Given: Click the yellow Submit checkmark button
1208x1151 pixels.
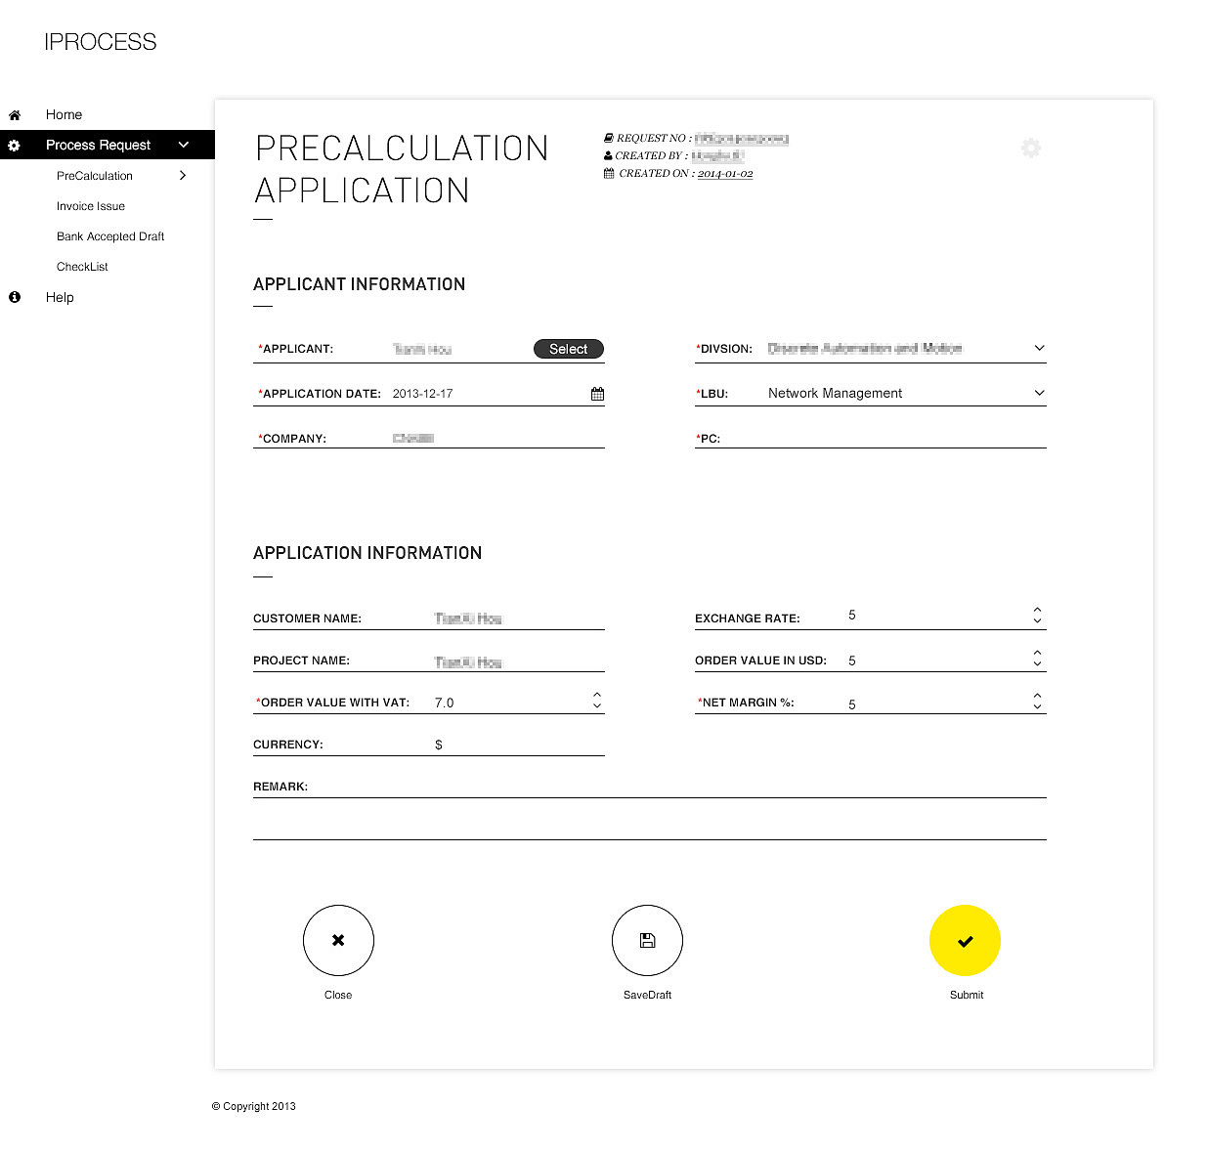Looking at the screenshot, I should (x=965, y=940).
